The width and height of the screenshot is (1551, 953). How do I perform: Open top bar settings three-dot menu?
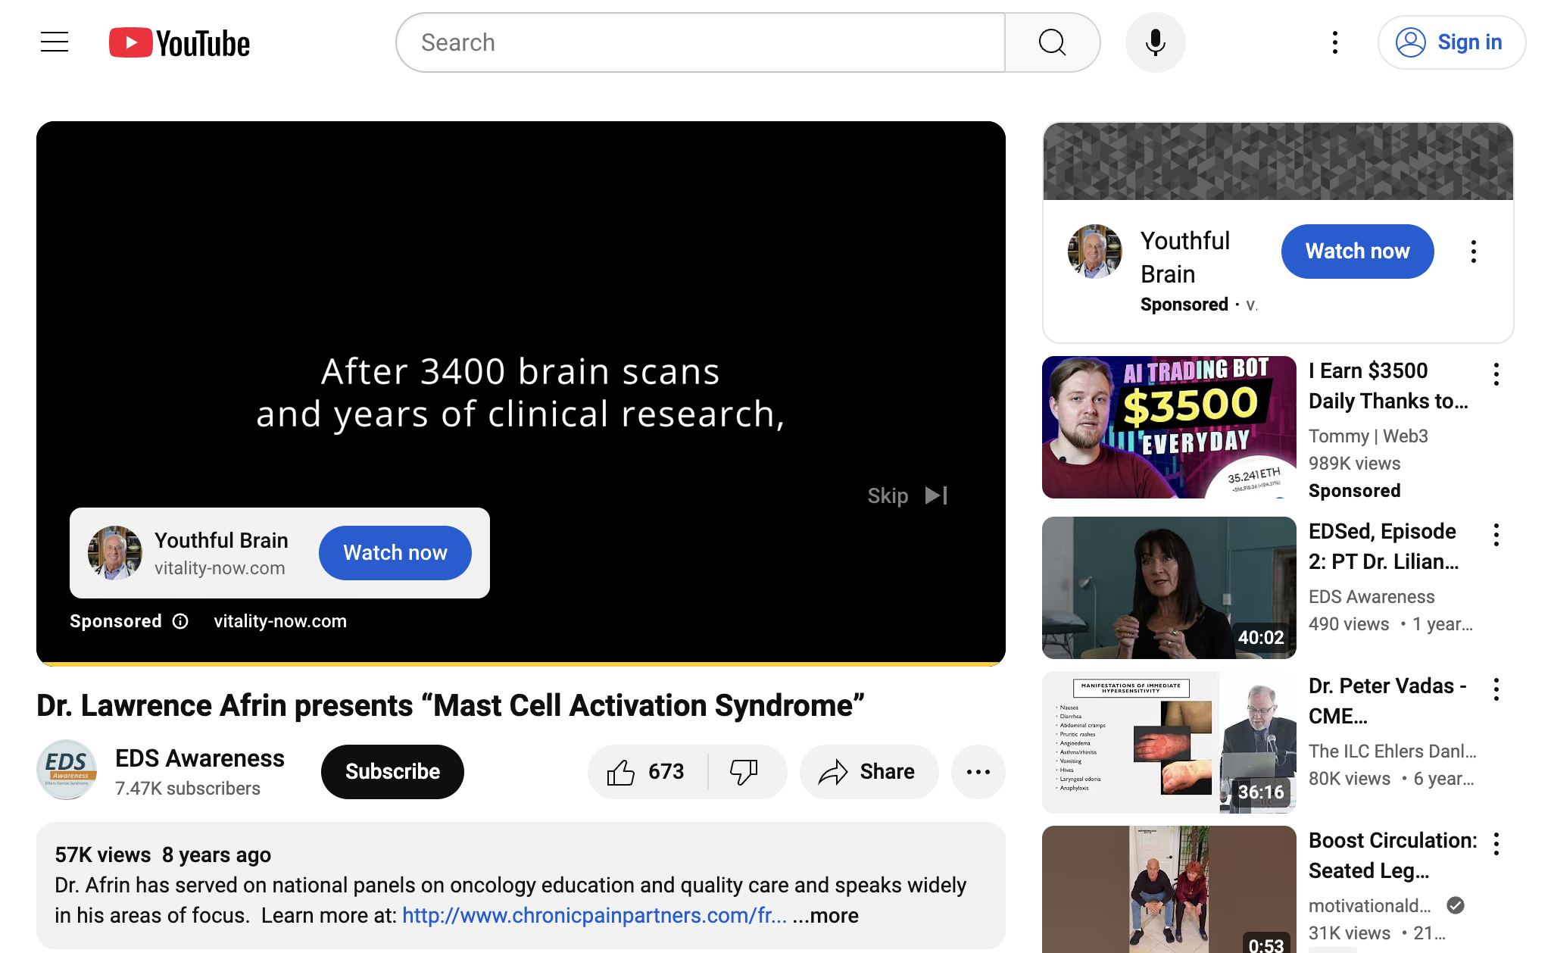coord(1335,42)
